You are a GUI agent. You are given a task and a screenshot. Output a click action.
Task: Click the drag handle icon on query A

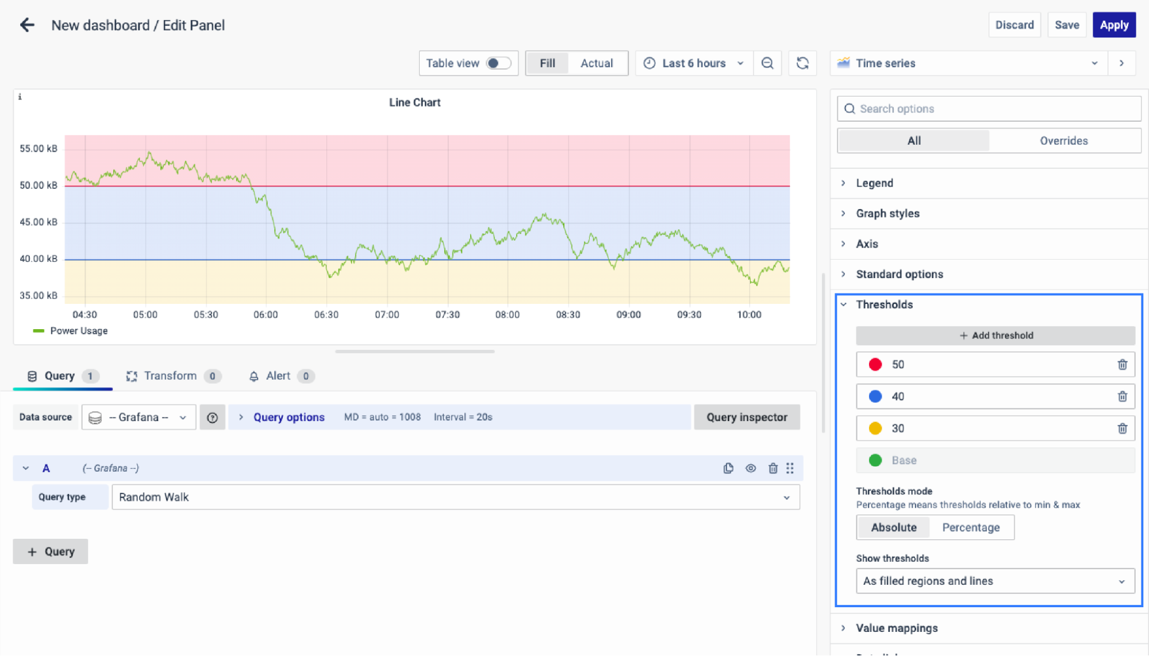790,468
